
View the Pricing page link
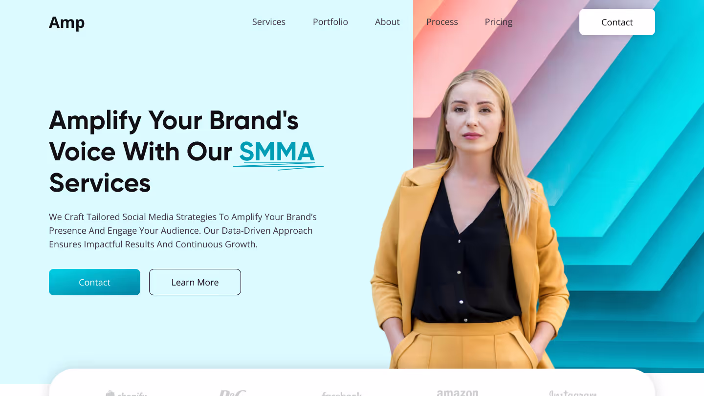pos(499,22)
